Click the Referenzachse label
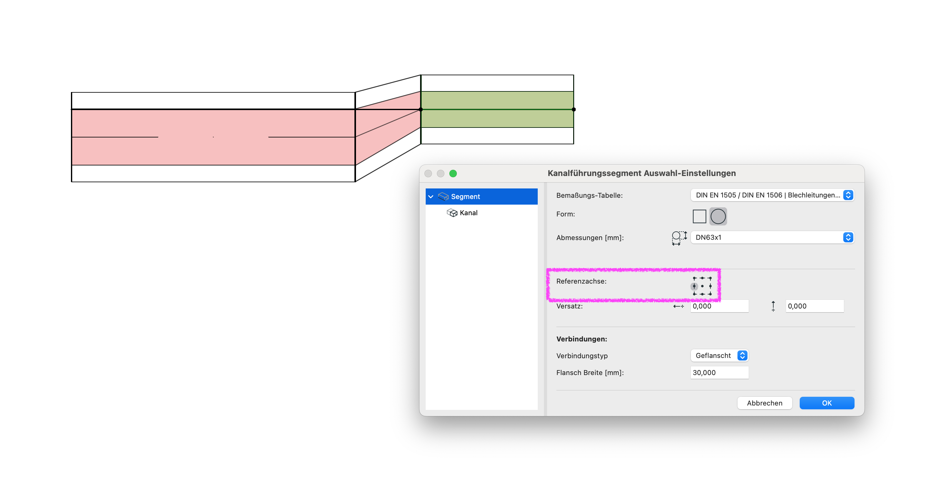This screenshot has height=482, width=946. (x=581, y=281)
